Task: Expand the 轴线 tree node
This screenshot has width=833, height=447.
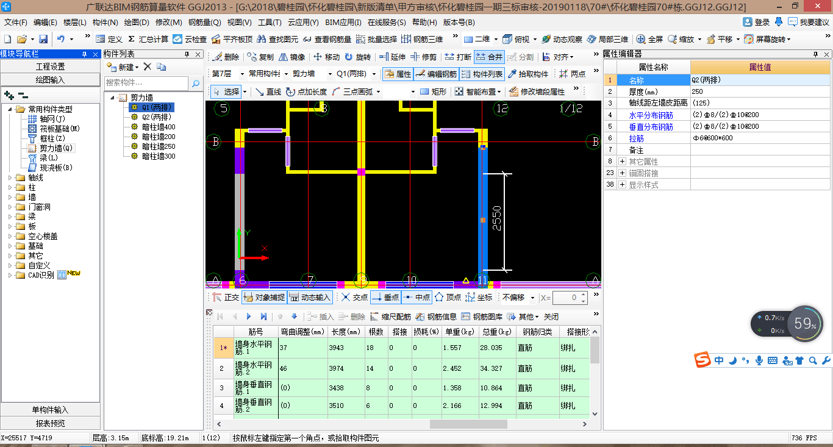Action: point(10,178)
